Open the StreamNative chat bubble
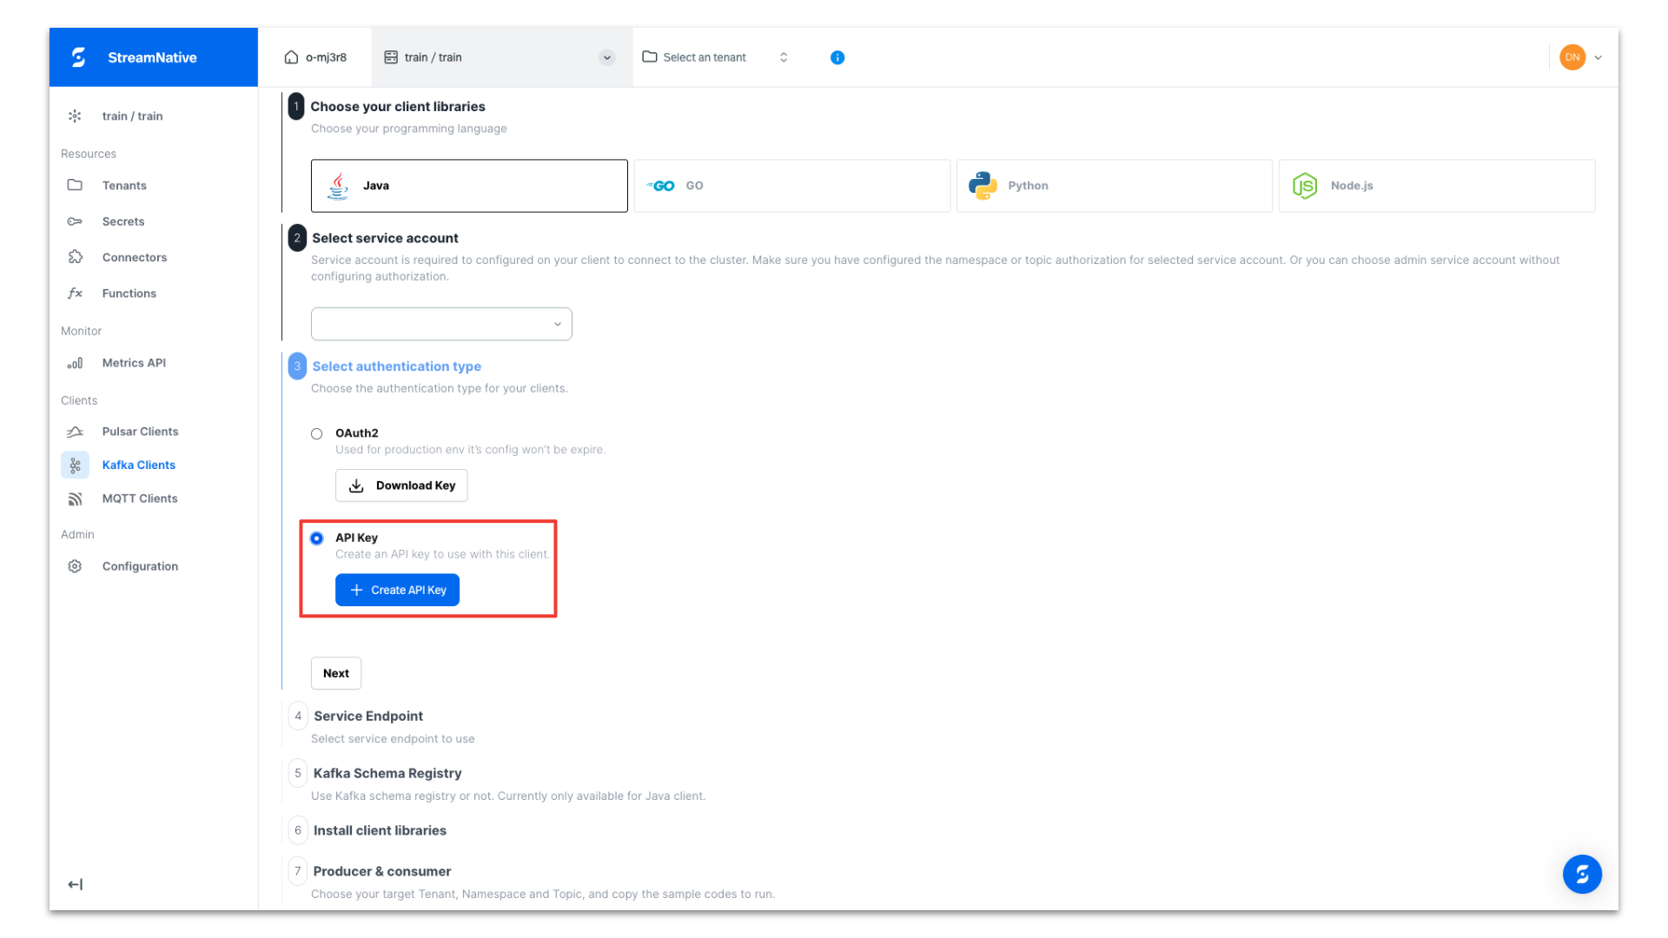 pos(1582,874)
